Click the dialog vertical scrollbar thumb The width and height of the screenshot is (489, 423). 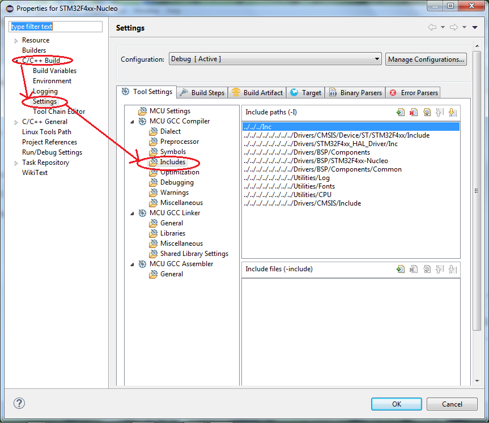click(x=477, y=190)
